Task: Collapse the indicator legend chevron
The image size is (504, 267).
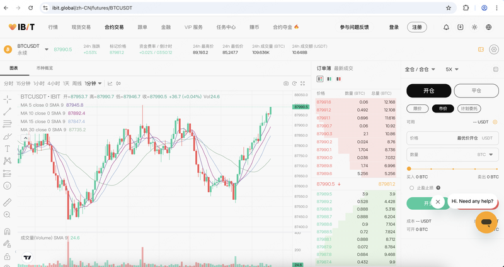Action: (x=25, y=138)
